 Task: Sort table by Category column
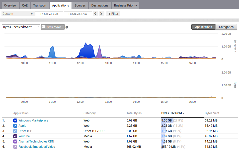[x=89, y=113]
